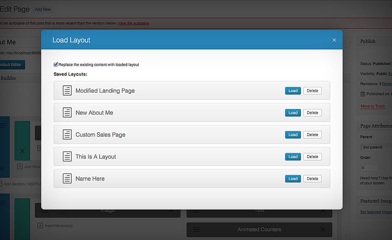Delete the Custom Sales Page layout
Image resolution: width=392 pixels, height=240 pixels.
[312, 135]
